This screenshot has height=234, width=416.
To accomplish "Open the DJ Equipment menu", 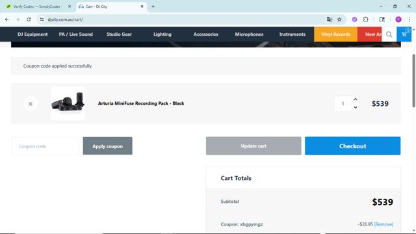I will point(32,34).
